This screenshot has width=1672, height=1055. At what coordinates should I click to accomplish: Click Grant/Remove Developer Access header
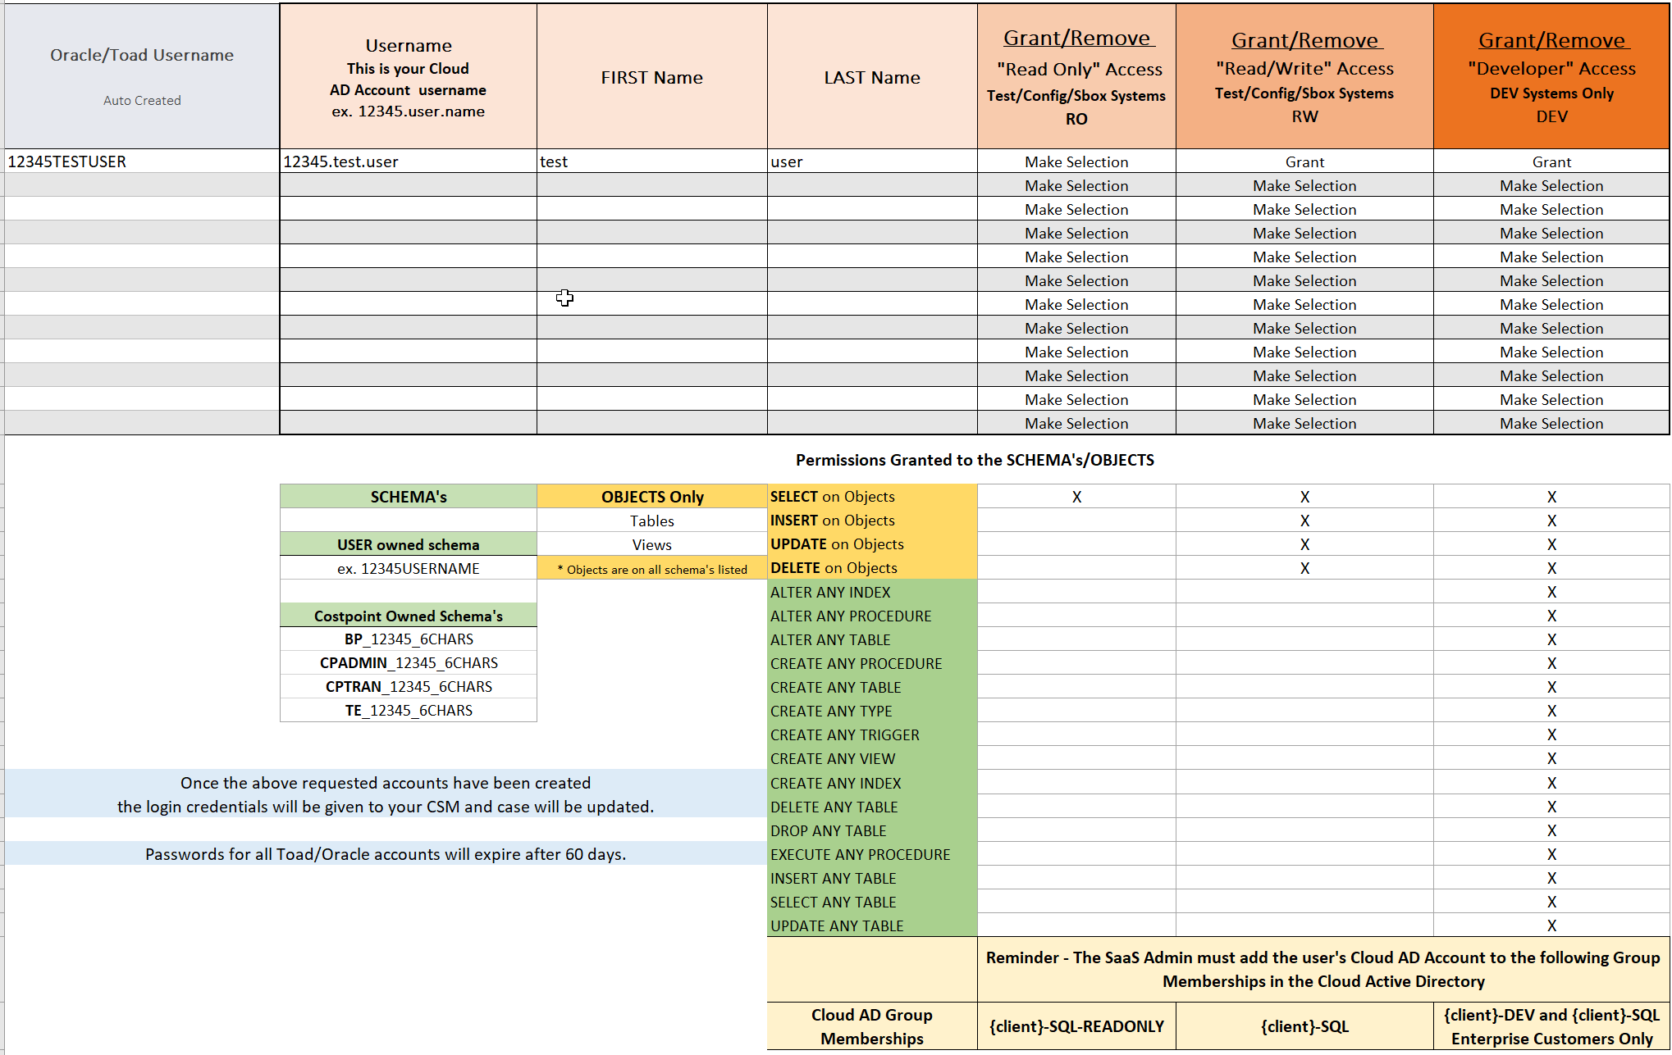click(x=1551, y=76)
